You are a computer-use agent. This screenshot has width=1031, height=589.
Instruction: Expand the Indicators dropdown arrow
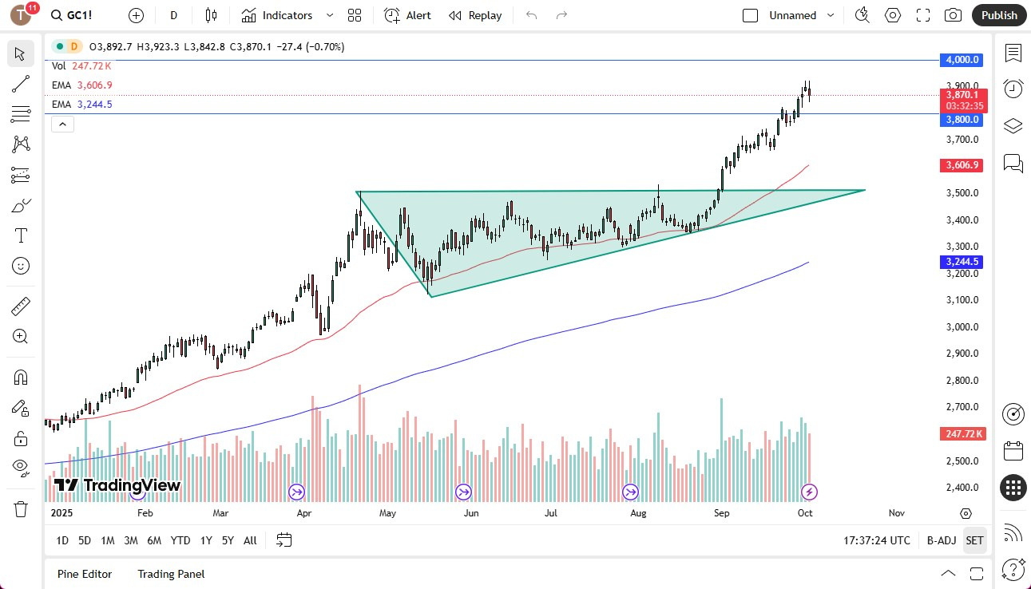point(329,15)
